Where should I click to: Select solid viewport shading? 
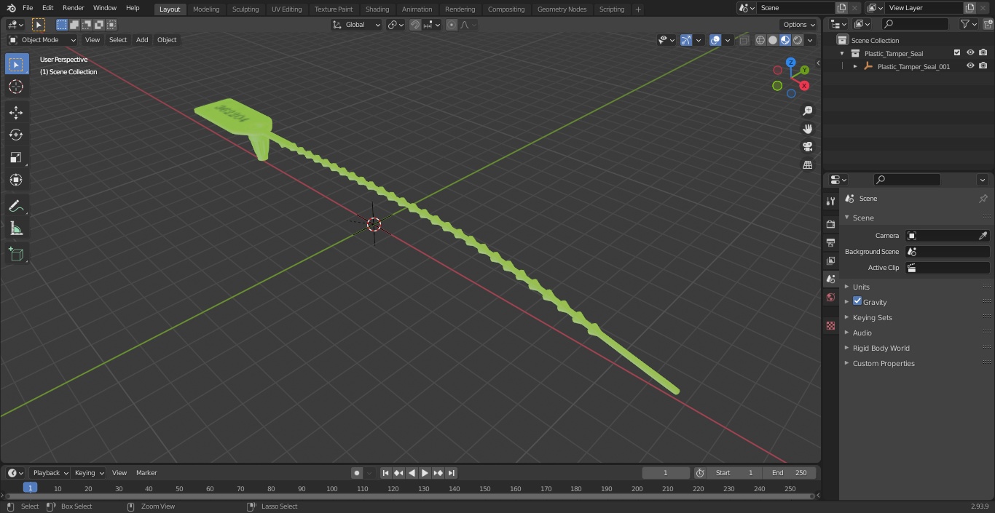[773, 40]
